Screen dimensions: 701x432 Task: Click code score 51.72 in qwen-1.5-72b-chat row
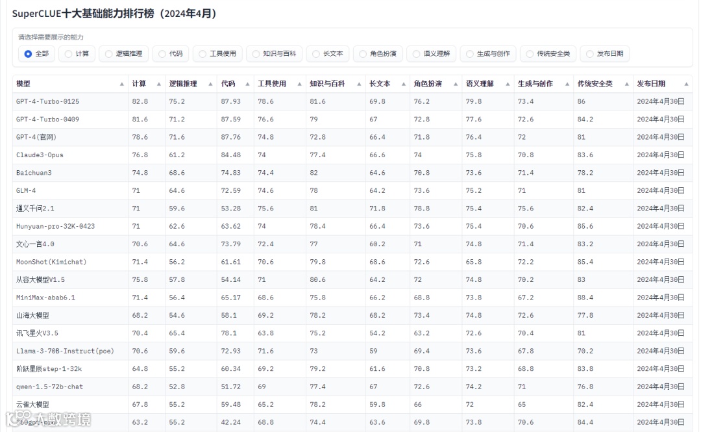tap(230, 387)
